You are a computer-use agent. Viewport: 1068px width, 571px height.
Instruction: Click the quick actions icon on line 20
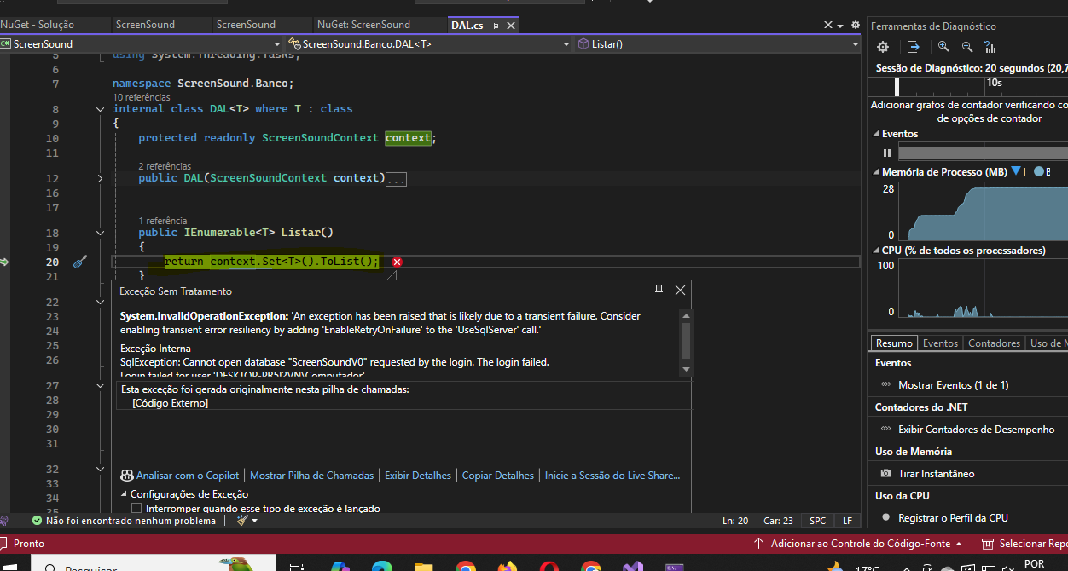(80, 262)
